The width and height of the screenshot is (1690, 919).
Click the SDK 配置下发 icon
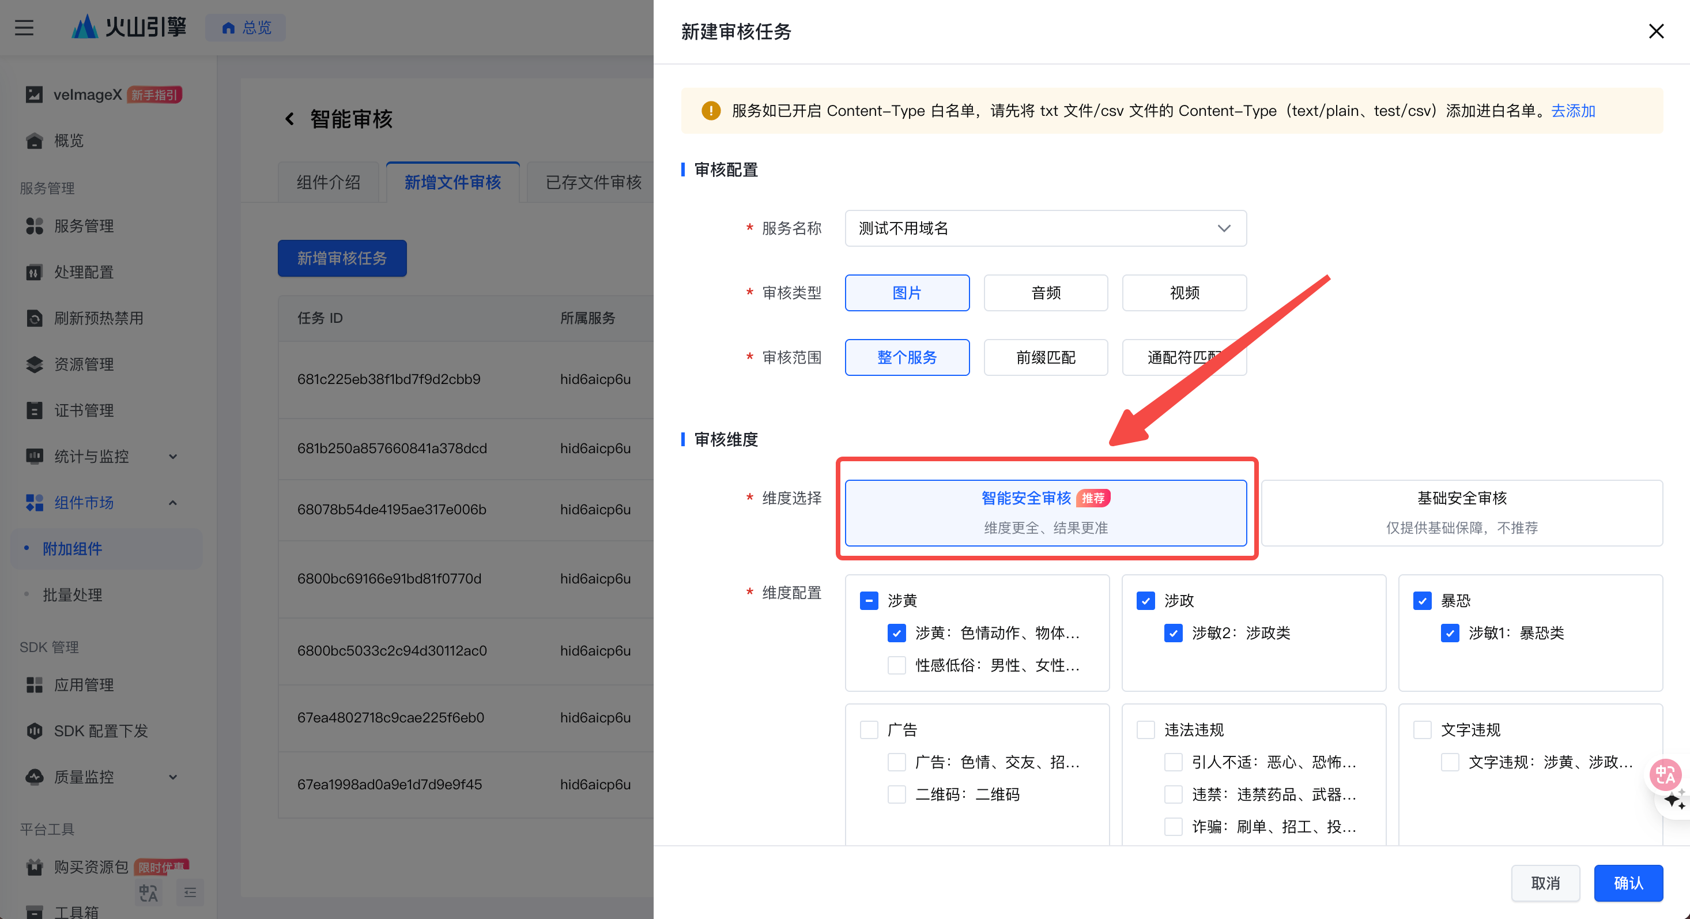(34, 730)
